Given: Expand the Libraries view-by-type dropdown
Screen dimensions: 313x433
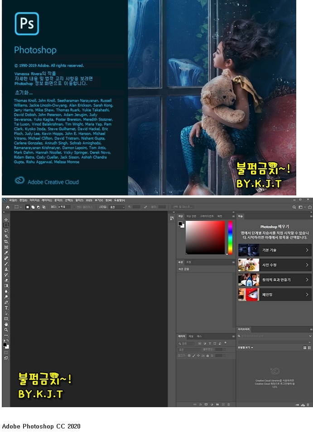Looking at the screenshot, I should pyautogui.click(x=246, y=347).
